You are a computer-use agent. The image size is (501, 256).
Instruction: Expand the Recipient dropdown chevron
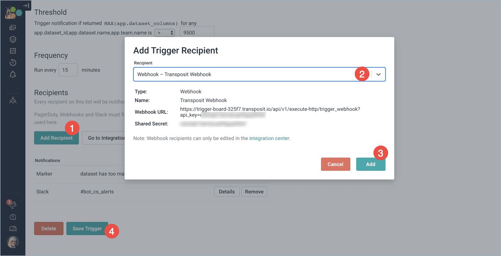pyautogui.click(x=379, y=74)
